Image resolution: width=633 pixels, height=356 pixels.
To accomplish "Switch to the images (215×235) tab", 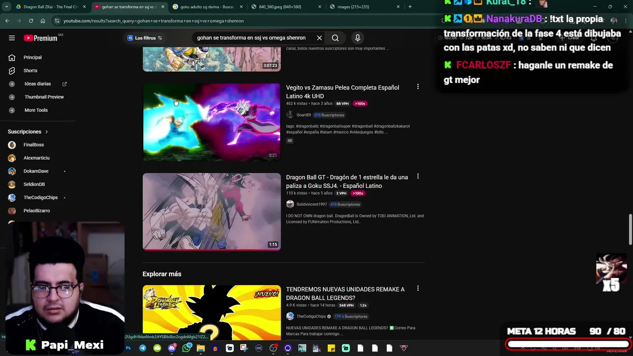I will point(364,7).
